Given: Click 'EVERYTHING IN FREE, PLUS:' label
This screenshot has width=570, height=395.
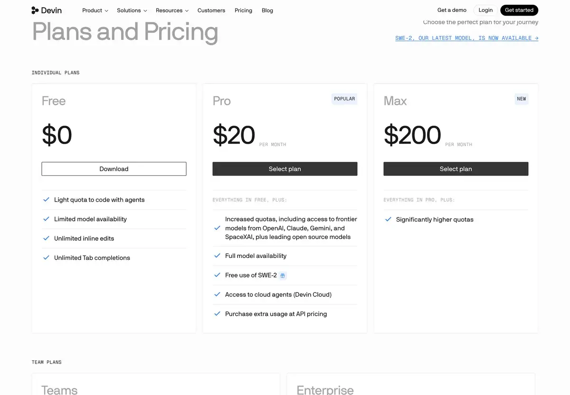Looking at the screenshot, I should coord(250,200).
